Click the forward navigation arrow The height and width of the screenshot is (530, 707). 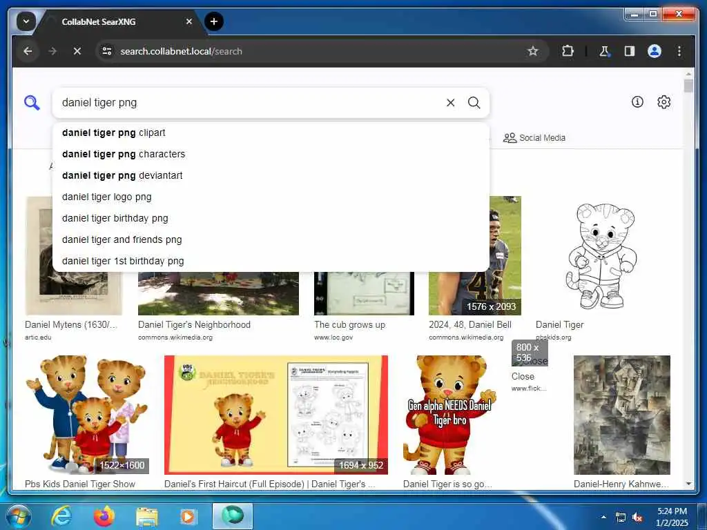(52, 51)
